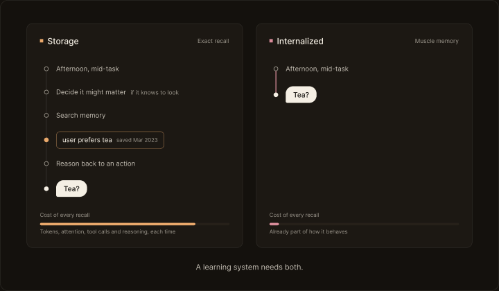Image resolution: width=499 pixels, height=291 pixels.
Task: Click the orange square beside Storage
Action: point(42,41)
